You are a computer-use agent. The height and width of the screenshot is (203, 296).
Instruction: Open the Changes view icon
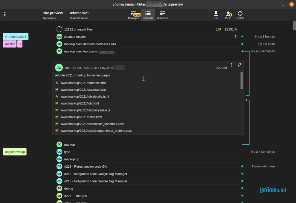point(133,14)
